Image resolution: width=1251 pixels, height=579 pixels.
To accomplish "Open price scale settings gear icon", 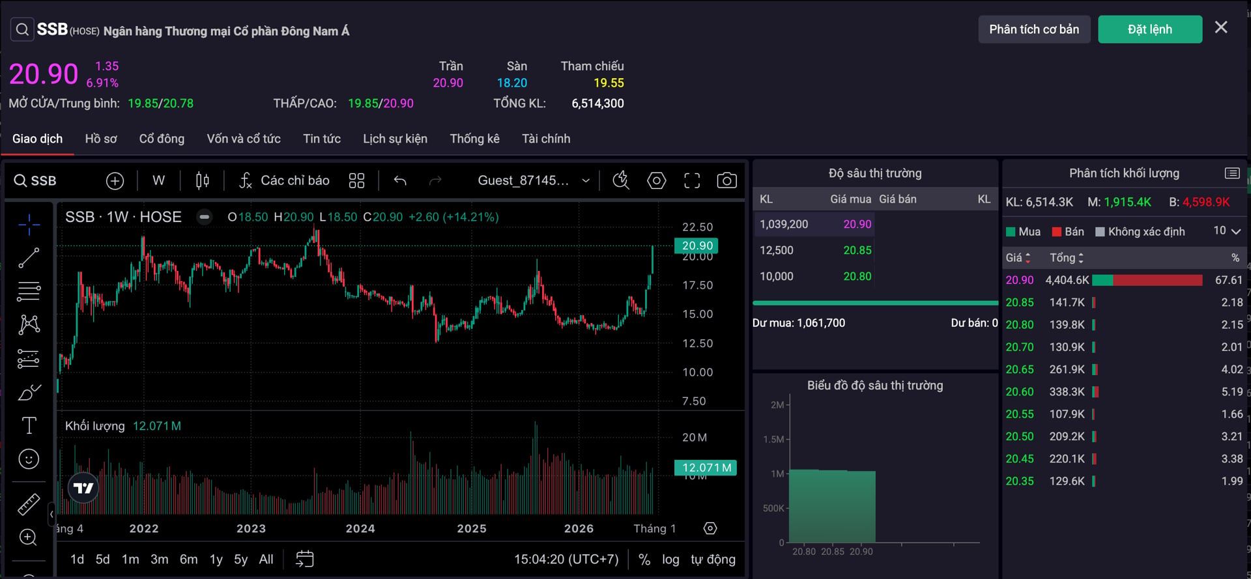I will pyautogui.click(x=710, y=528).
